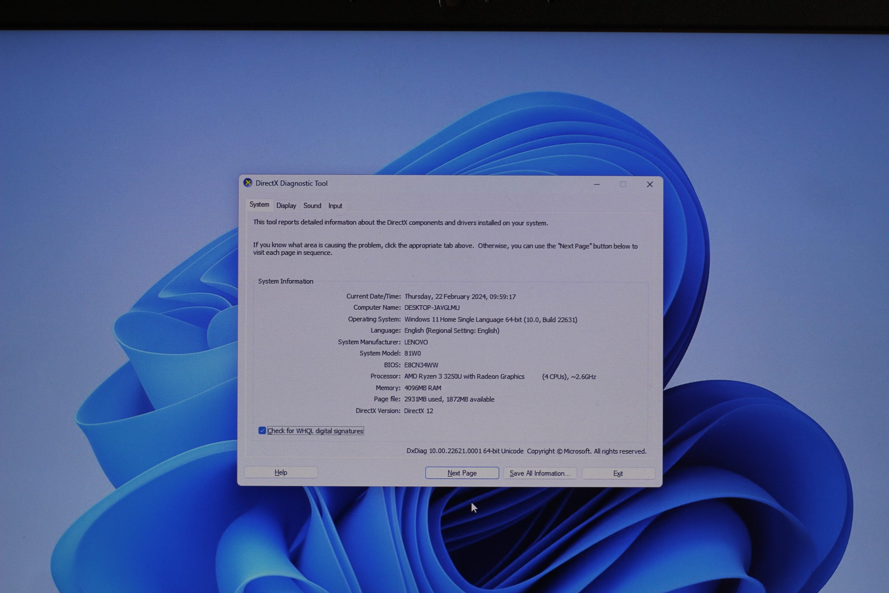Go to the Input tab
Viewport: 889px width, 593px height.
click(335, 206)
